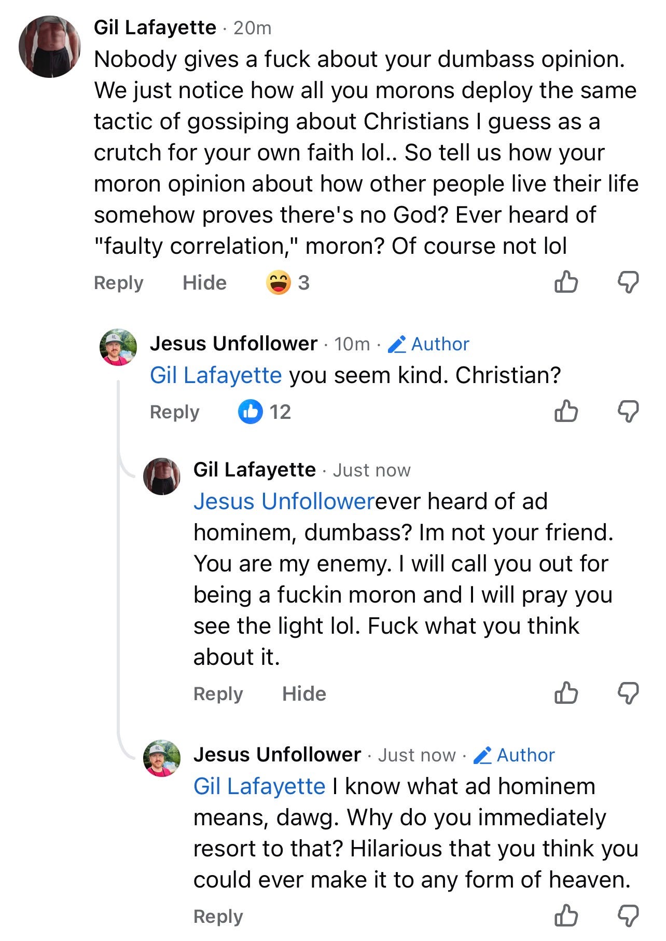Like Gil Lafayette's top comment with thumbs up
This screenshot has width=666, height=941.
click(566, 282)
